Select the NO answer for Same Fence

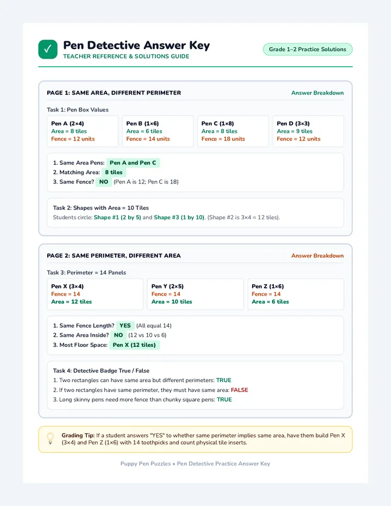click(104, 182)
